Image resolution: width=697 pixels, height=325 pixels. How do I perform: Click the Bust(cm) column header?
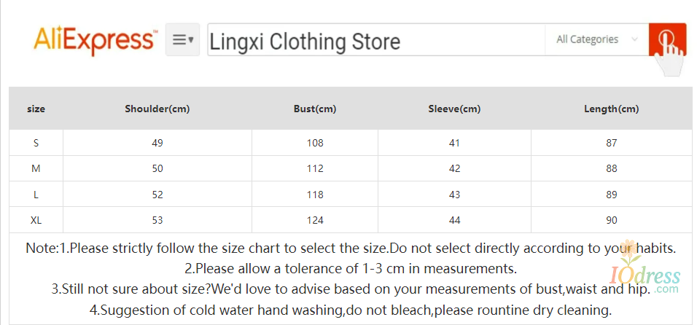click(315, 109)
